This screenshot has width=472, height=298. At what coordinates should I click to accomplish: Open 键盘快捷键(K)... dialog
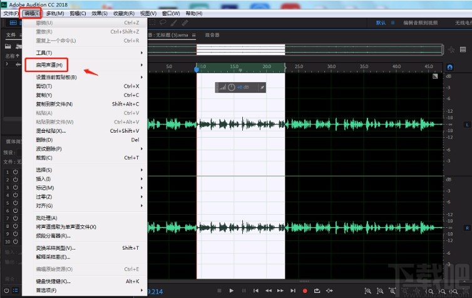tap(85, 281)
